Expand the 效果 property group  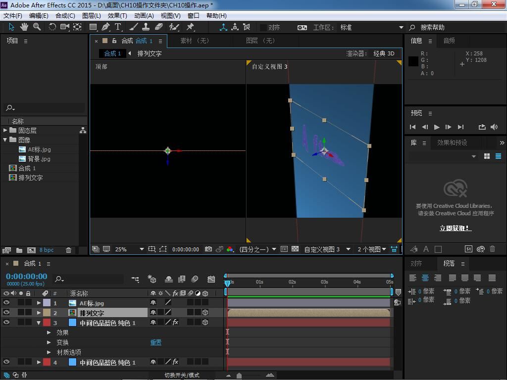tap(49, 332)
